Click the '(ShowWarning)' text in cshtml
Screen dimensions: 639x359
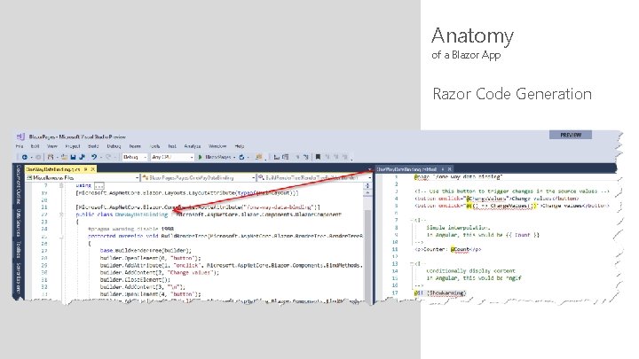point(446,293)
